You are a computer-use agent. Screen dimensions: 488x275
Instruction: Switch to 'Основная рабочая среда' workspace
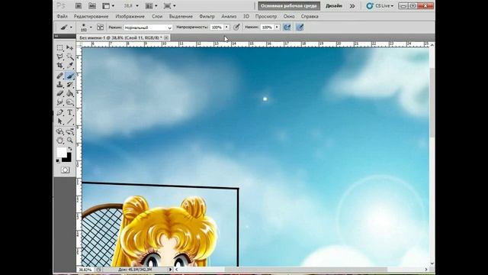pyautogui.click(x=289, y=5)
